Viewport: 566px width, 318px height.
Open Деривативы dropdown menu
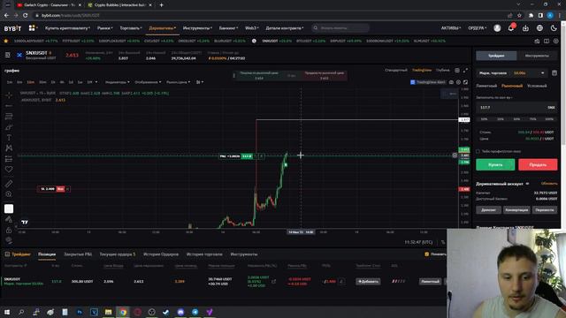click(x=163, y=28)
